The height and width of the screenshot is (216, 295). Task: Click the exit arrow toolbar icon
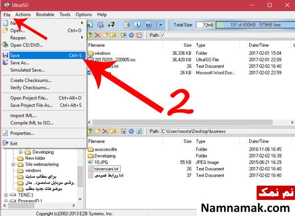click(x=159, y=25)
